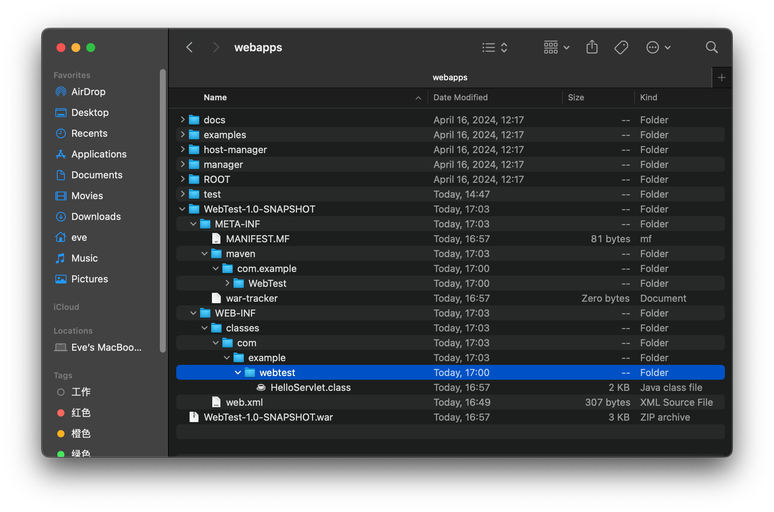Click the tag/label icon
The height and width of the screenshot is (512, 774).
point(622,48)
